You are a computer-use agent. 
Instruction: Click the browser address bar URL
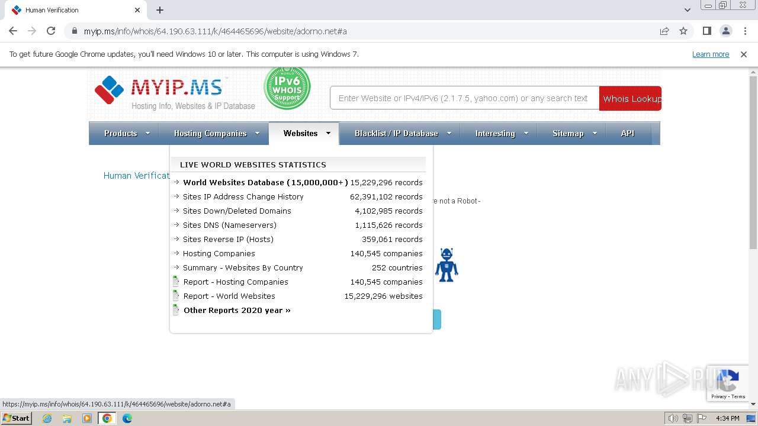tap(215, 31)
